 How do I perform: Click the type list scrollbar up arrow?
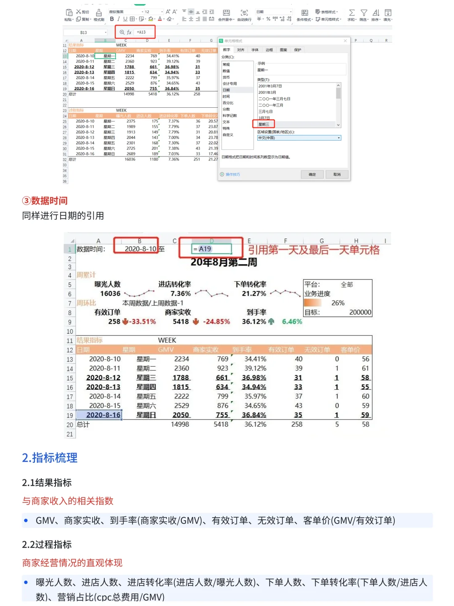click(338, 85)
